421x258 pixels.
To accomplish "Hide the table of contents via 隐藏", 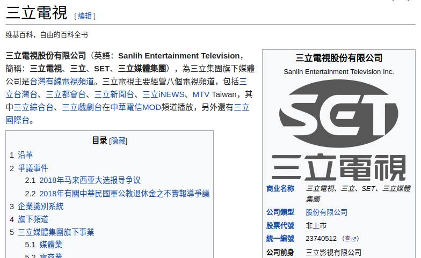I will pos(118,141).
